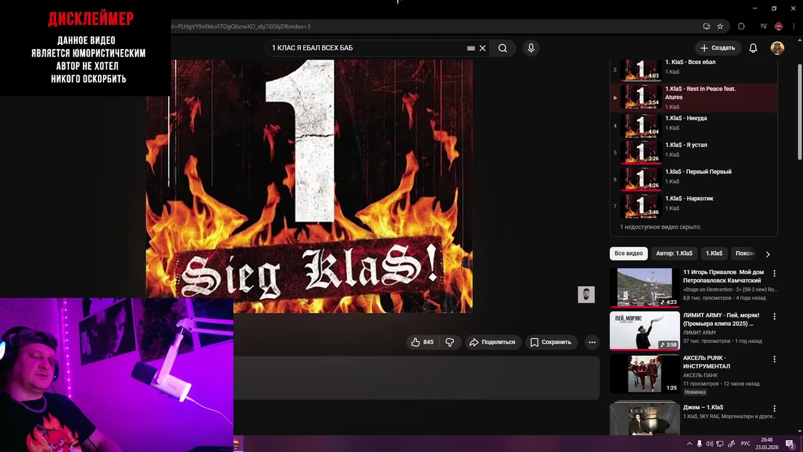Open options for Джем – 1.Kla$ video
The height and width of the screenshot is (452, 803).
point(774,409)
